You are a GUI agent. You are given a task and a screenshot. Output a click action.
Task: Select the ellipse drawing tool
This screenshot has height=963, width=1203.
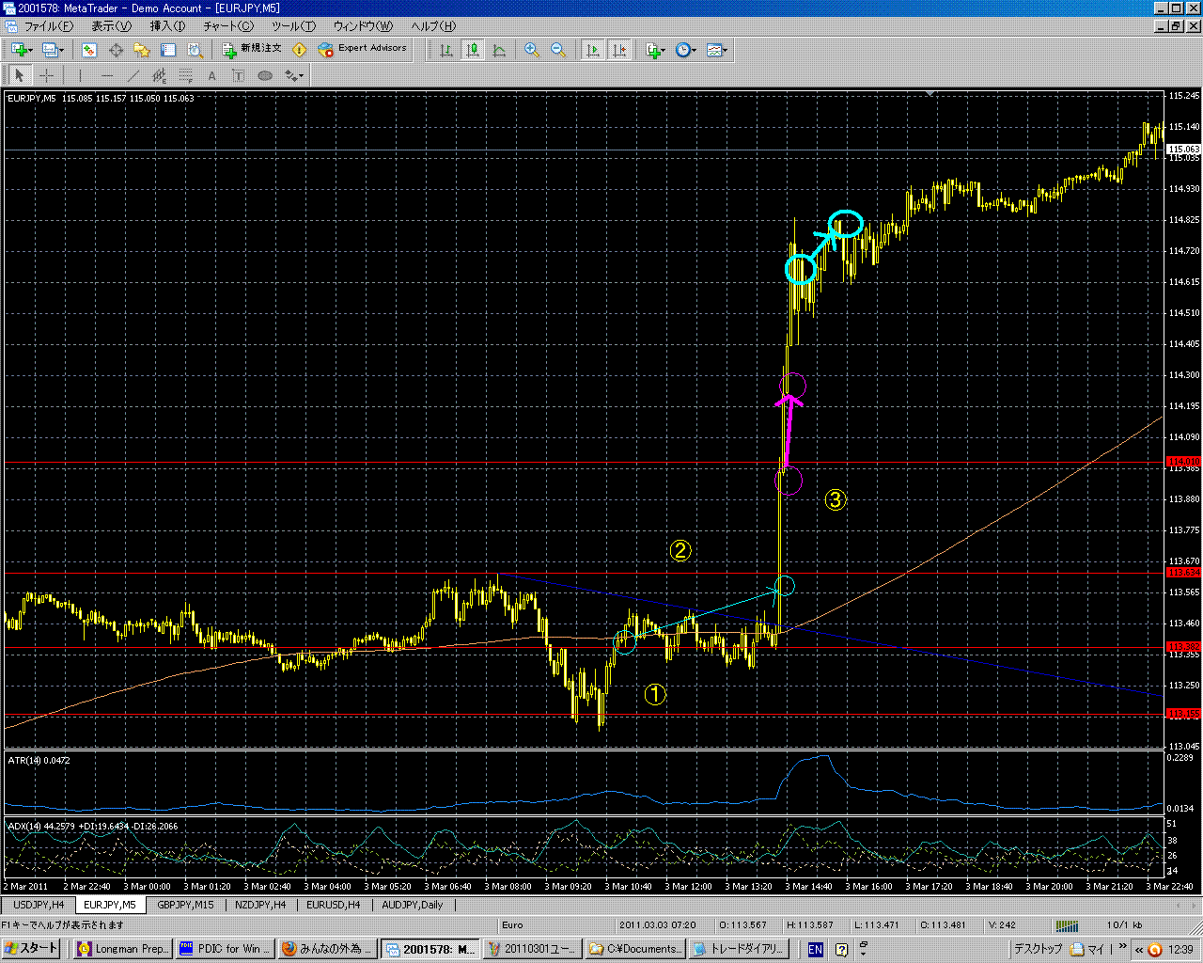click(x=265, y=76)
